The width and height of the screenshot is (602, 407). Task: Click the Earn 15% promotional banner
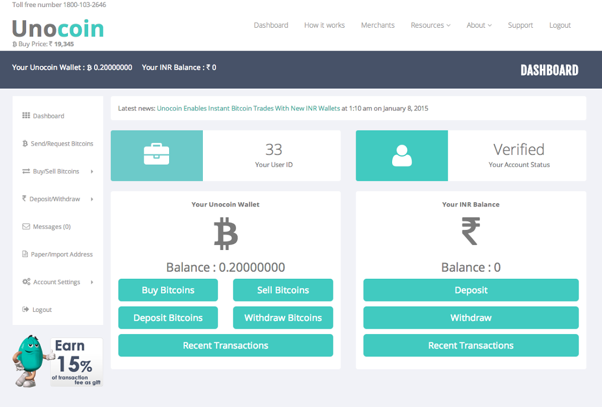click(x=77, y=362)
